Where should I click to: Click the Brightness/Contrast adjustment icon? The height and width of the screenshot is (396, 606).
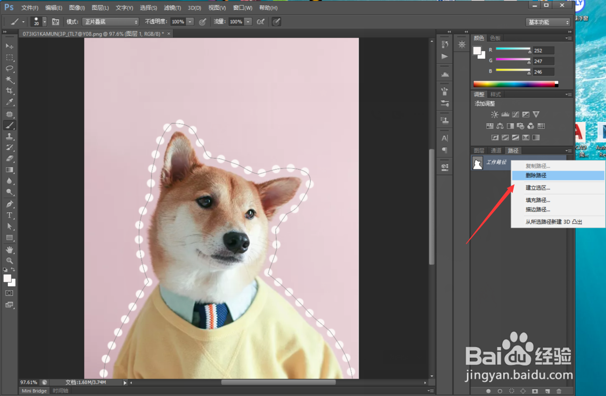(x=494, y=114)
